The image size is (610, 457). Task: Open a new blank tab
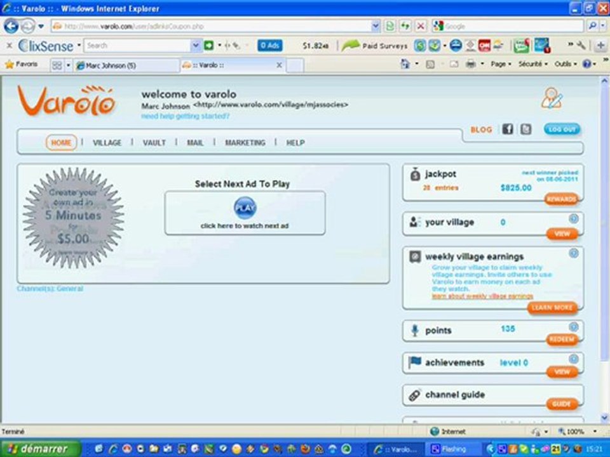pyautogui.click(x=295, y=65)
